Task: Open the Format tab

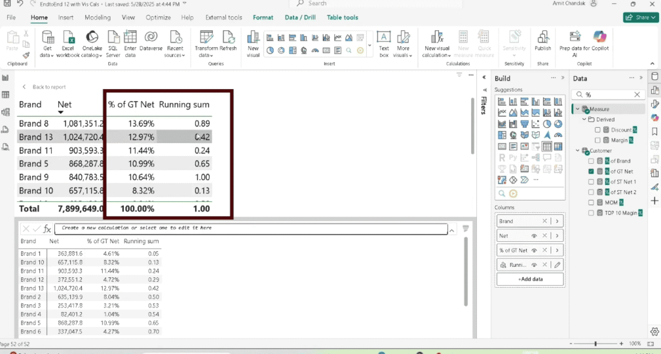Action: tap(263, 17)
